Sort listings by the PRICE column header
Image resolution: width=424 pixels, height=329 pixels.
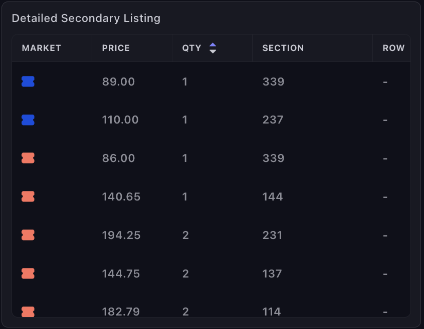pyautogui.click(x=116, y=48)
